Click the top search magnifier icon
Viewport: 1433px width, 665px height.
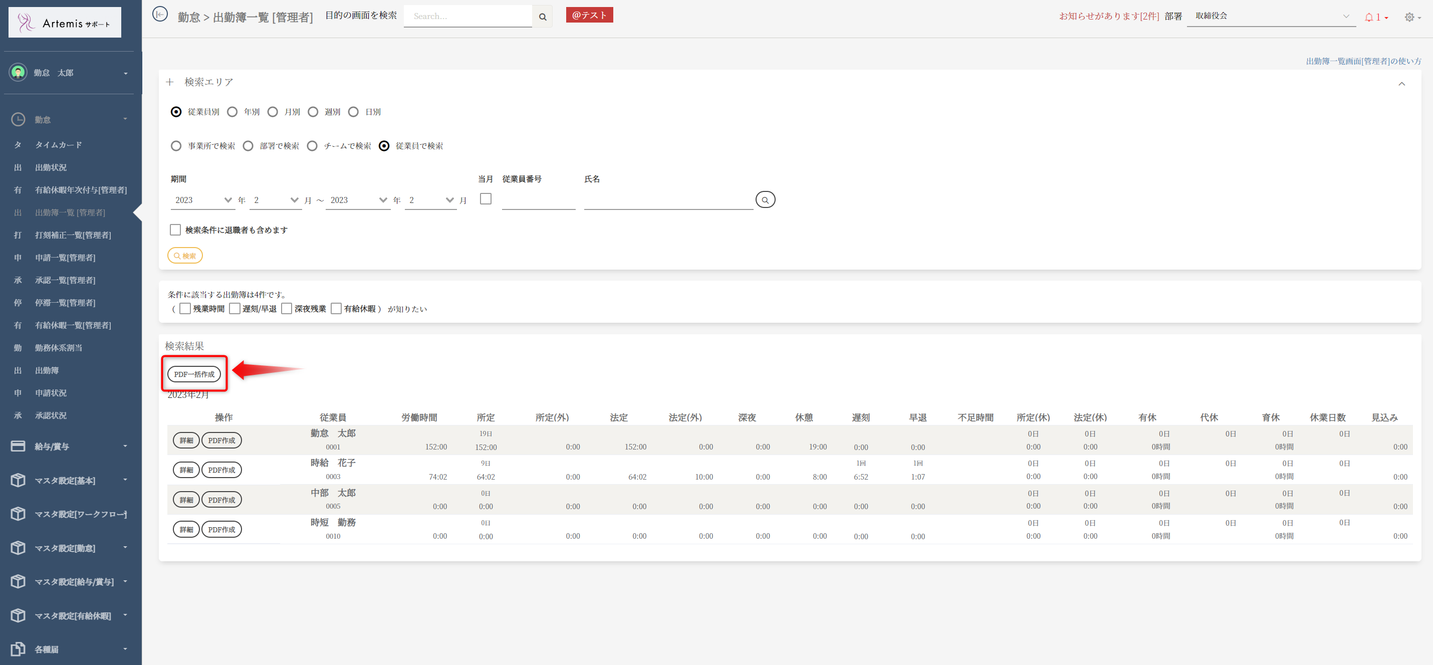[542, 17]
